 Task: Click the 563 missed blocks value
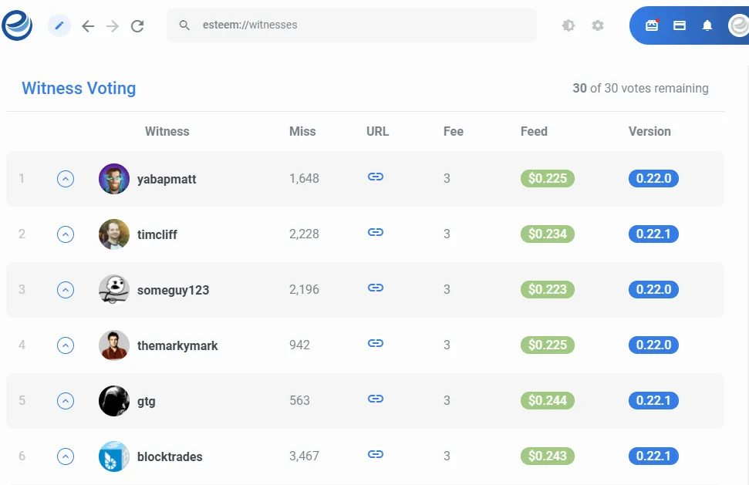(299, 400)
